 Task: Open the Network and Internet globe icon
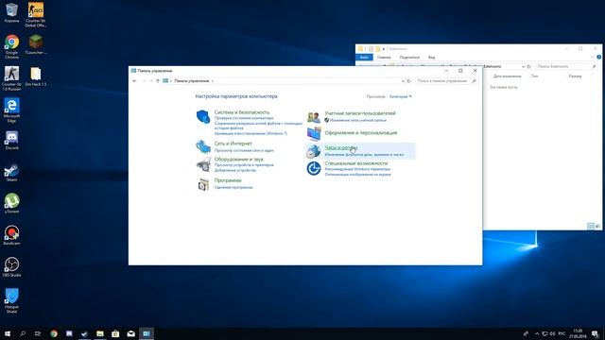click(x=203, y=146)
